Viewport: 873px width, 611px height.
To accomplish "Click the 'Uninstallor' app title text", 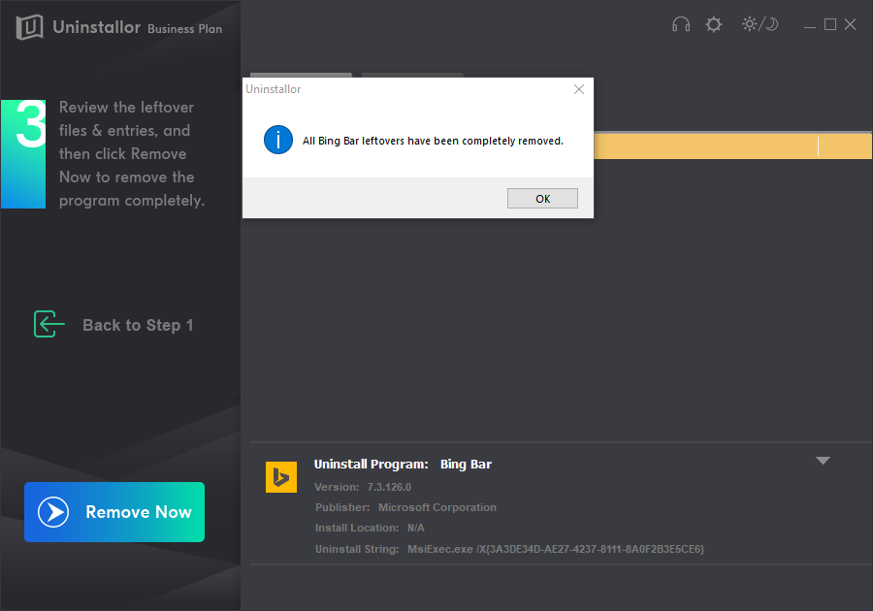I will click(x=96, y=27).
